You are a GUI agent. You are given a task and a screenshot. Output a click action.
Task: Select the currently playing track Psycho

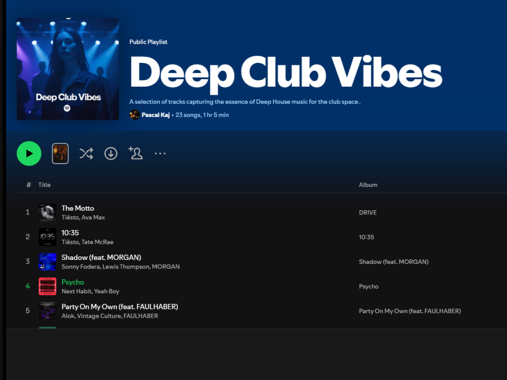[x=73, y=282]
